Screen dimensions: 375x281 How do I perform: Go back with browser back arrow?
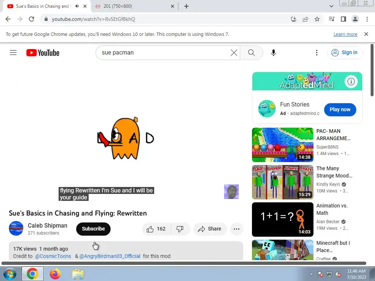8,19
